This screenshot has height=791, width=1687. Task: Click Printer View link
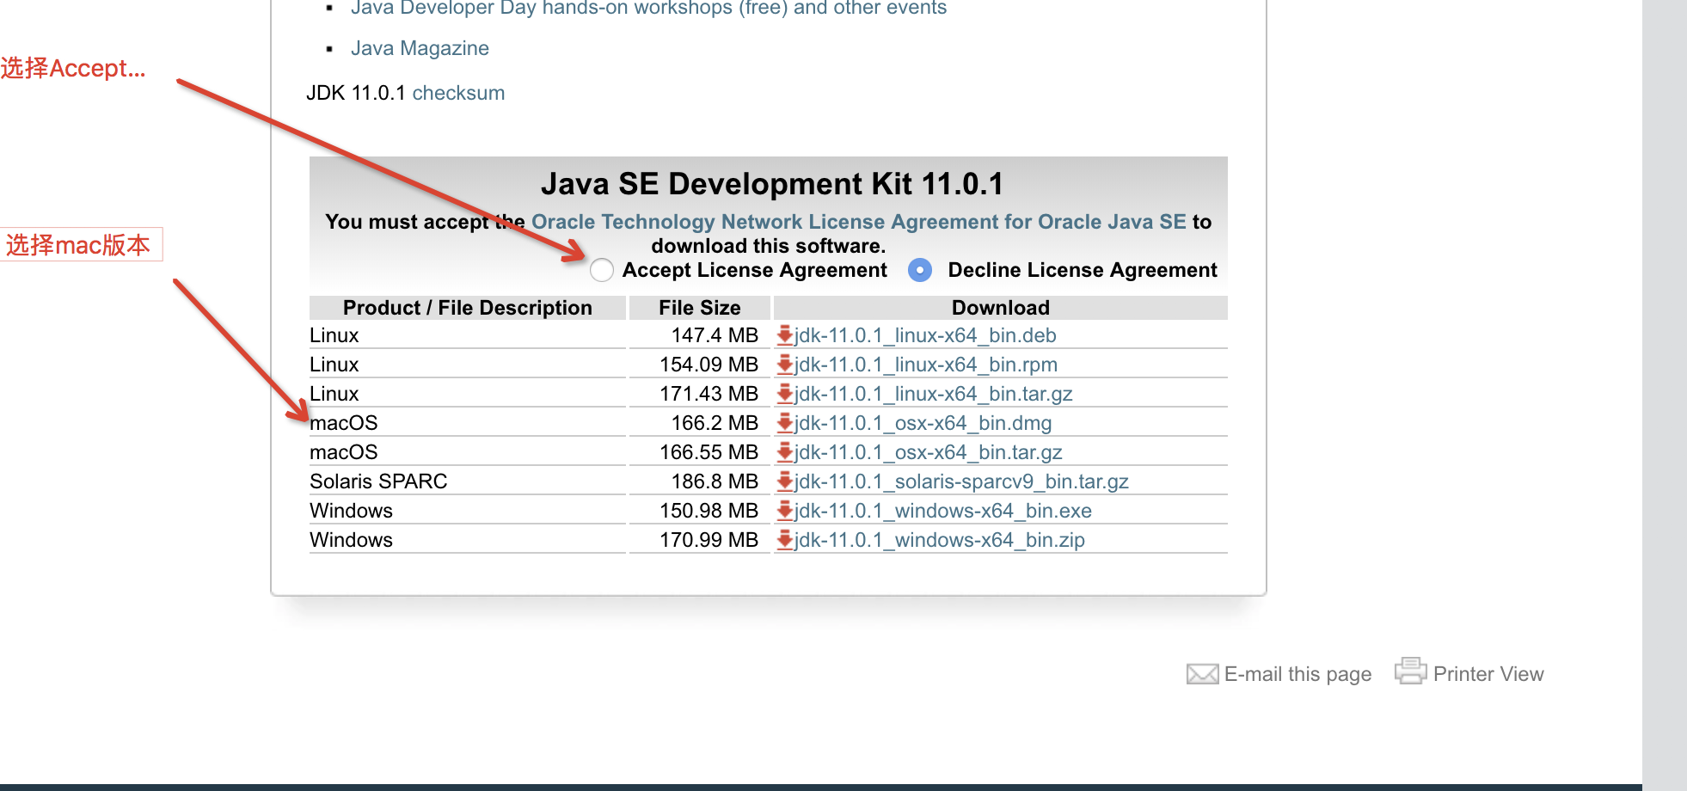click(1488, 674)
